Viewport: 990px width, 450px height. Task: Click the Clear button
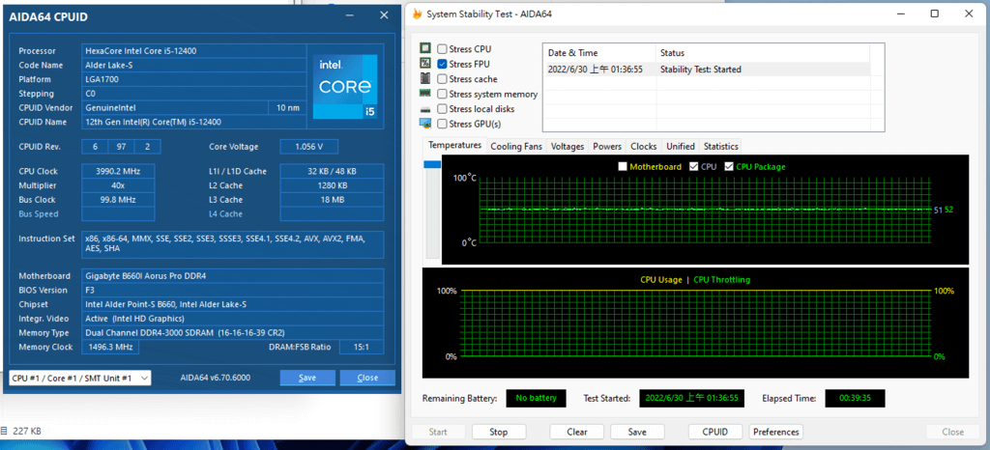pyautogui.click(x=576, y=432)
